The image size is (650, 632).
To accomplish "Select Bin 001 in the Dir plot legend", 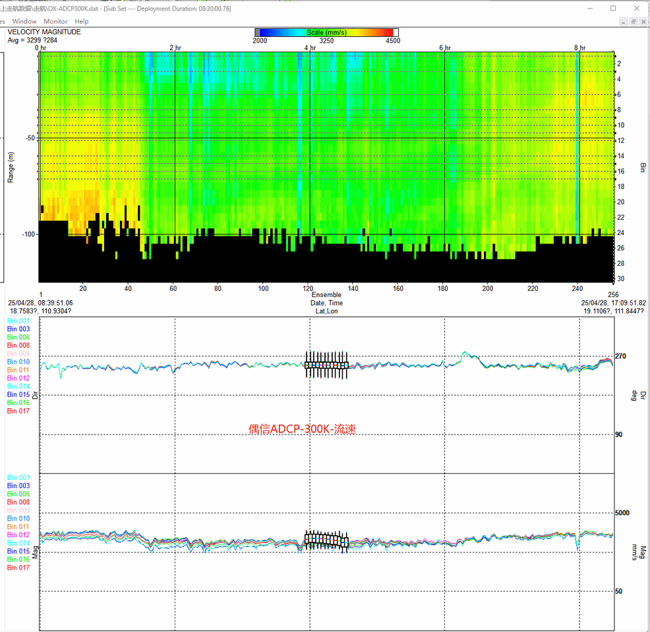I will (x=18, y=321).
